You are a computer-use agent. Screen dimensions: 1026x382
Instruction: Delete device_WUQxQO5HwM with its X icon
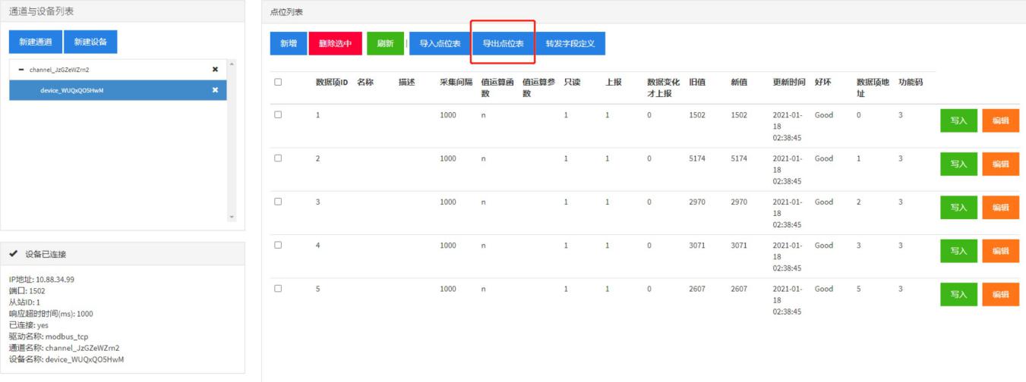pos(215,90)
